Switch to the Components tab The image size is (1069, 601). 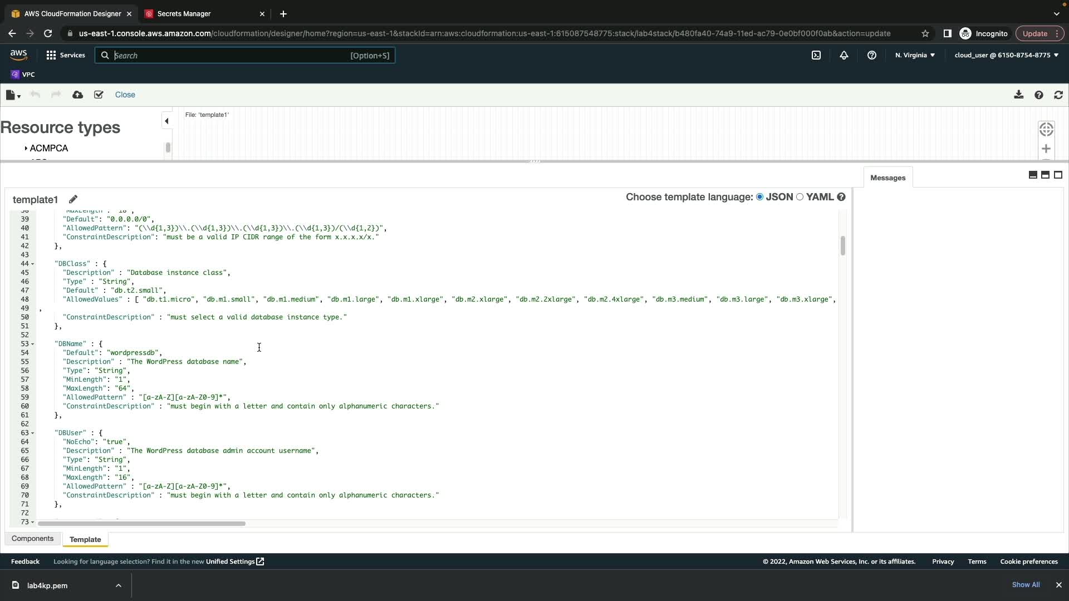coord(32,539)
